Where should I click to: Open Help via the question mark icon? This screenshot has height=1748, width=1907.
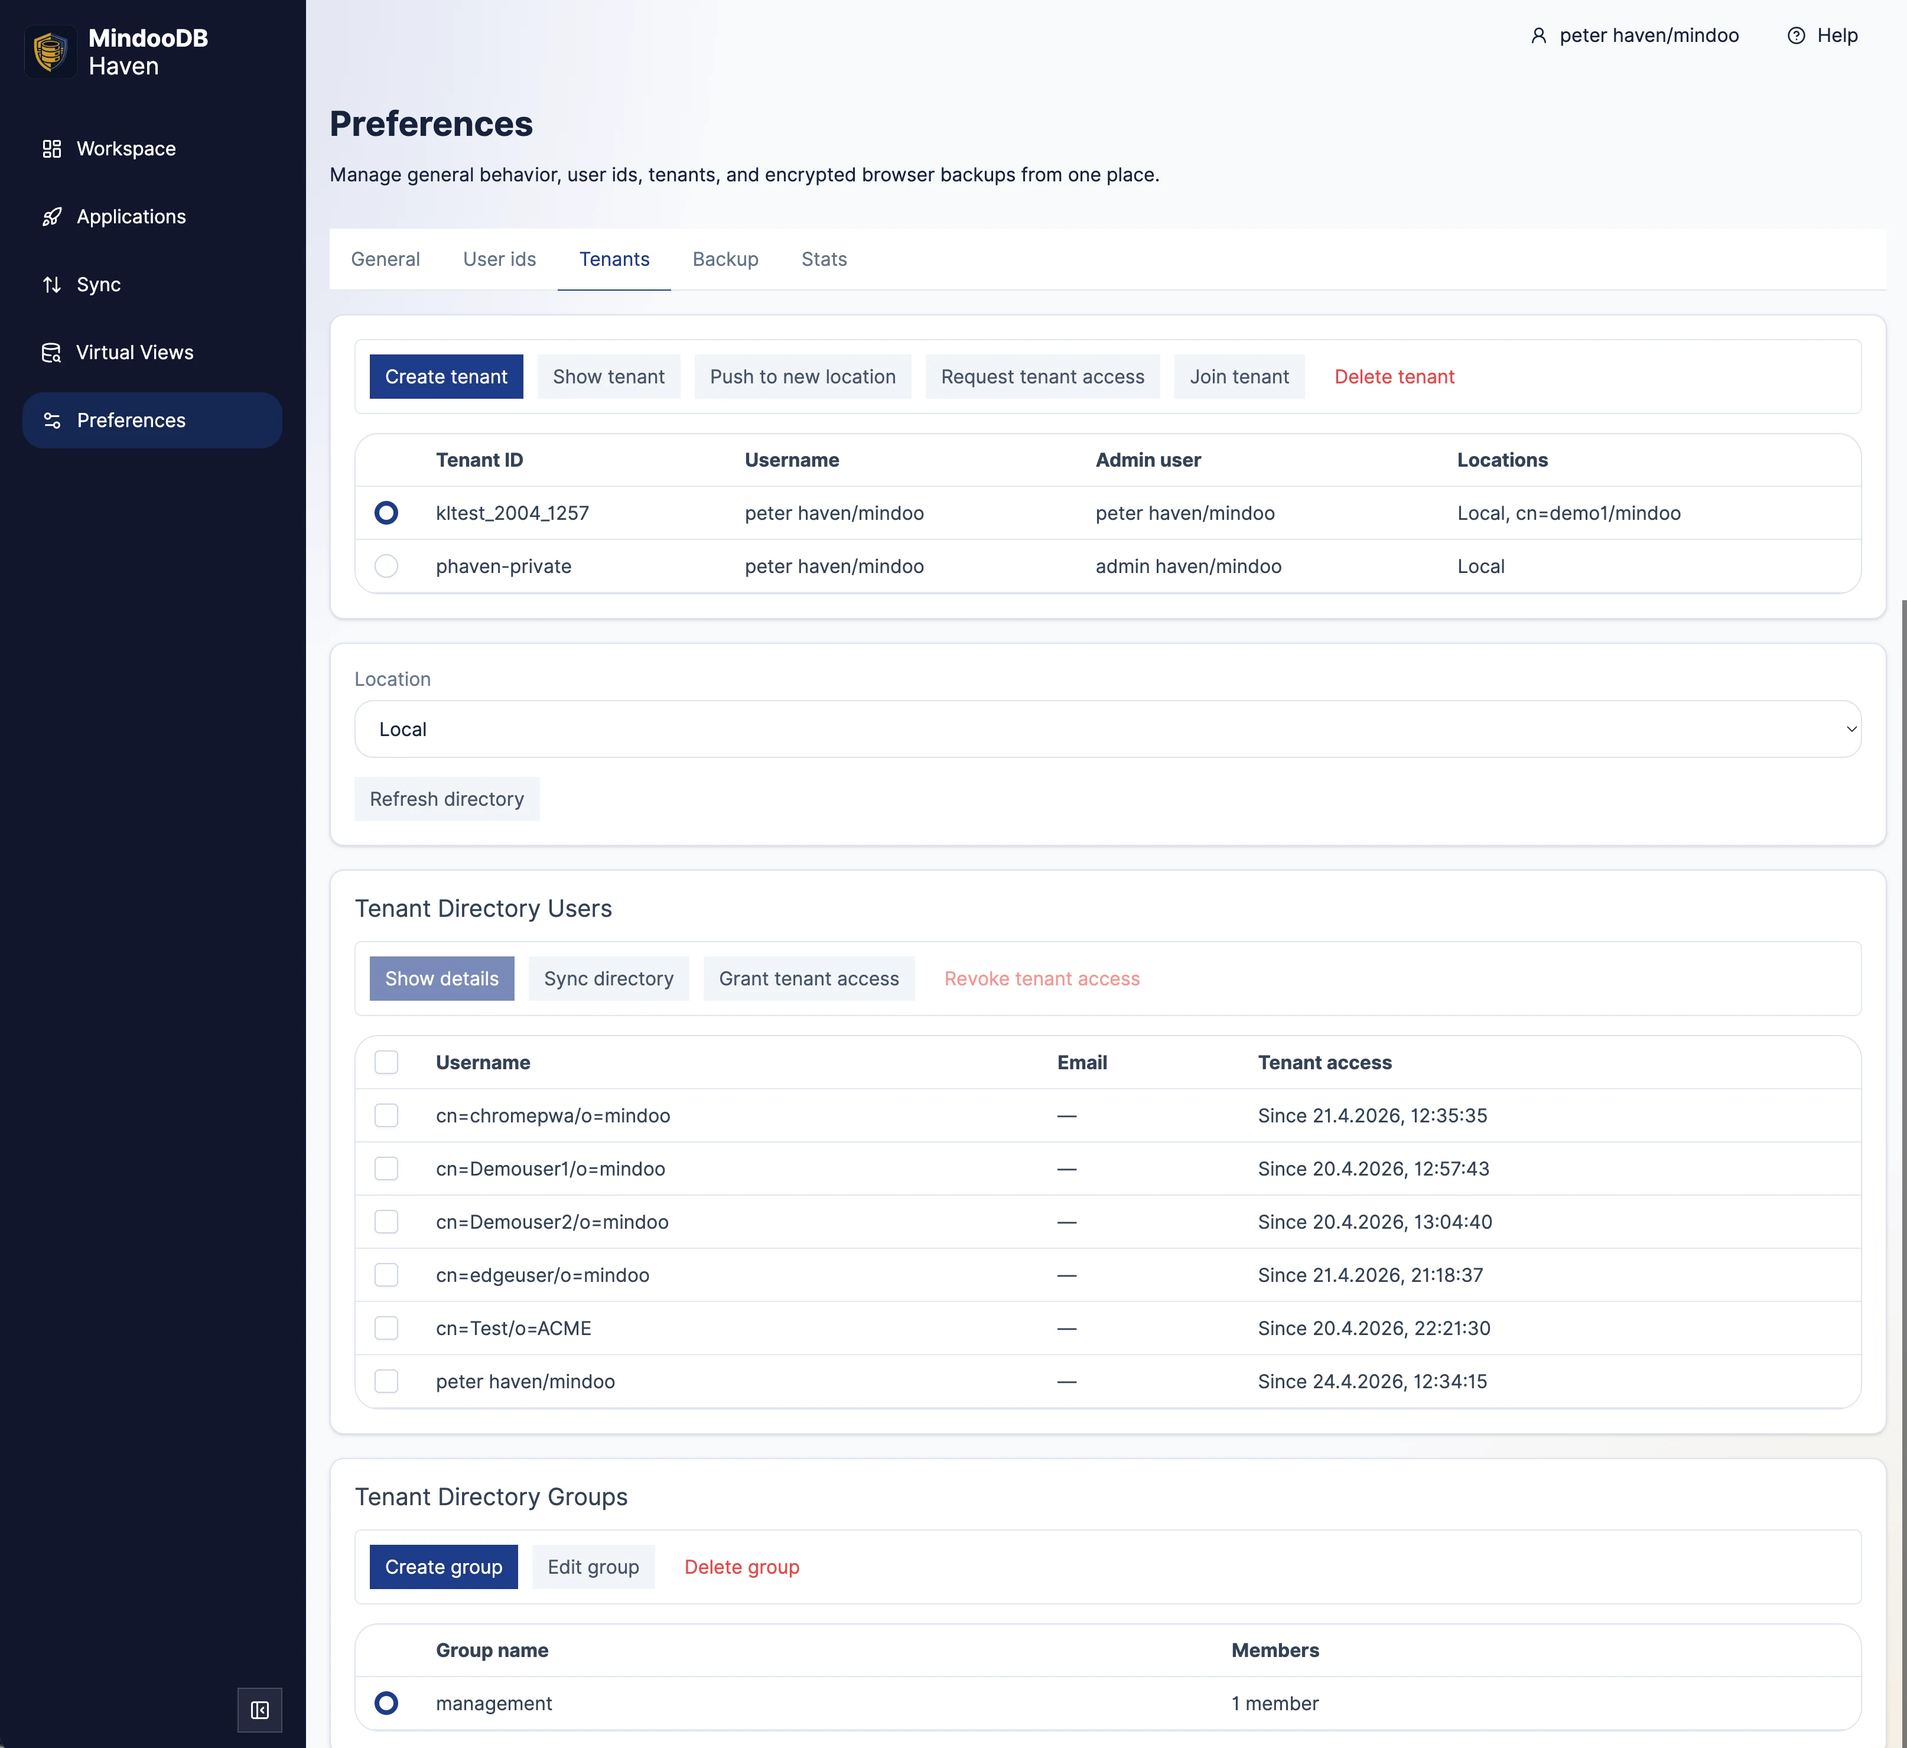[1797, 35]
